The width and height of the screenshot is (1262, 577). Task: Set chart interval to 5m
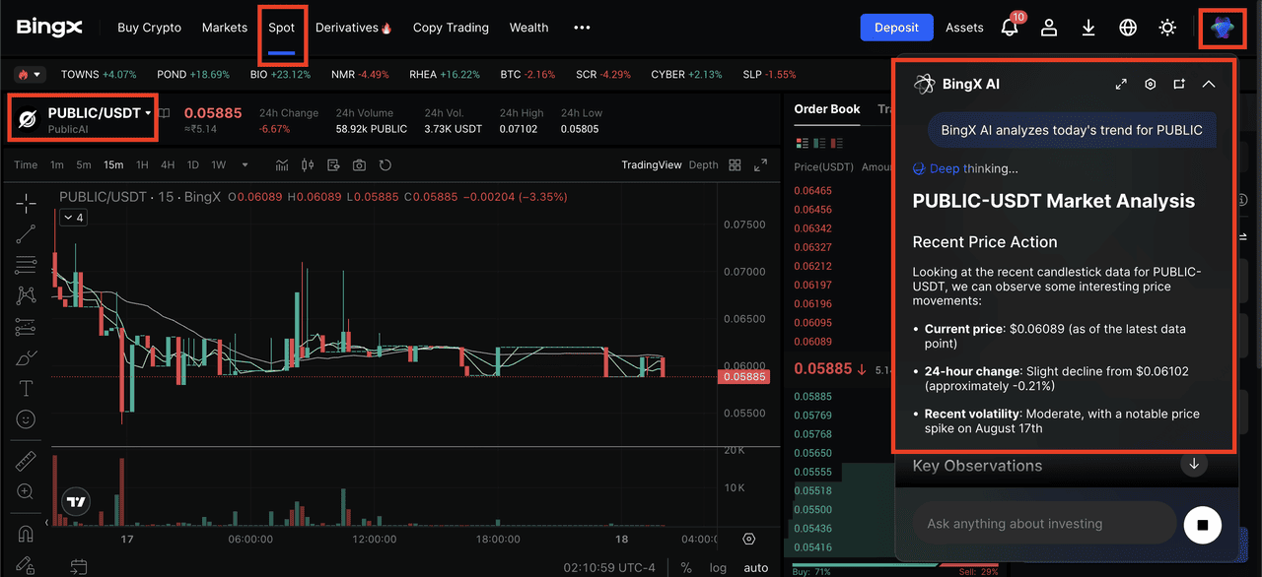[x=84, y=164]
